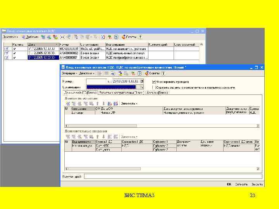The width and height of the screenshot is (279, 209).
Task: Open Дт/Кт postings icon in list window toolbar
Action: 110,37
